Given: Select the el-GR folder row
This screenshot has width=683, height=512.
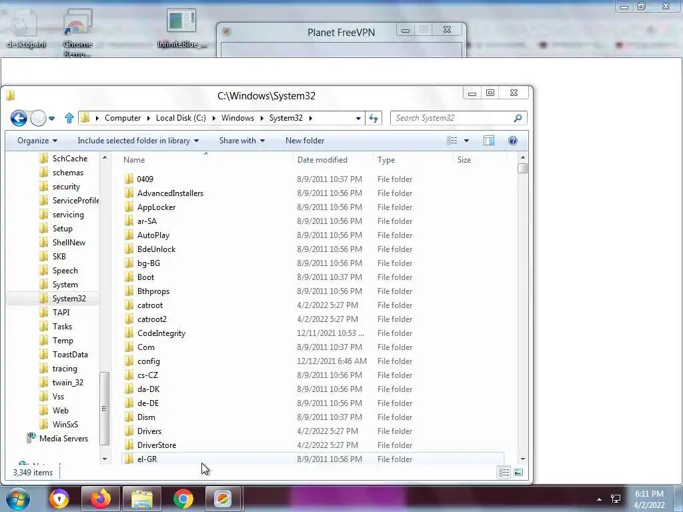Looking at the screenshot, I should coord(312,459).
